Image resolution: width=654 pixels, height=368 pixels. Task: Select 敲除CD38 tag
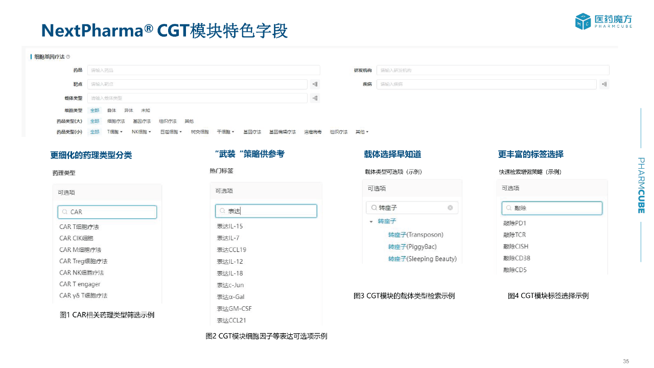517,259
